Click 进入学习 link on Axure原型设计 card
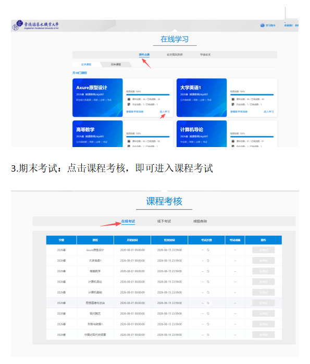 165,112
